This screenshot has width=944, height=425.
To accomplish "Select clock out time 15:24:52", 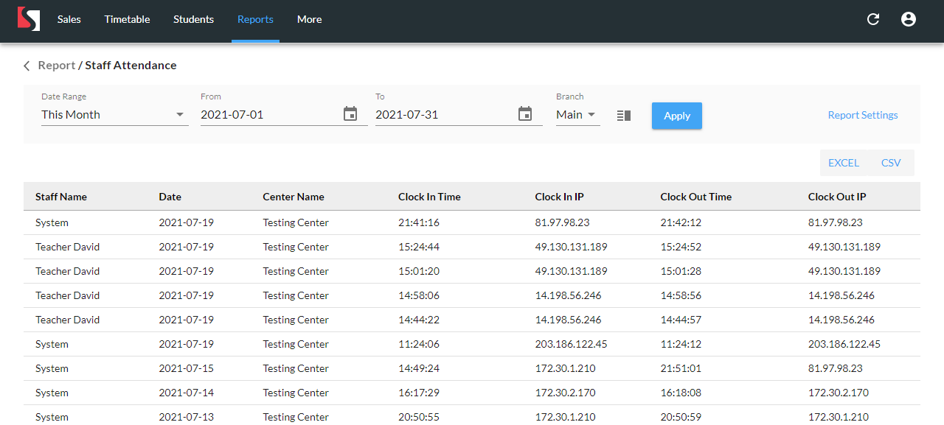I will [681, 247].
